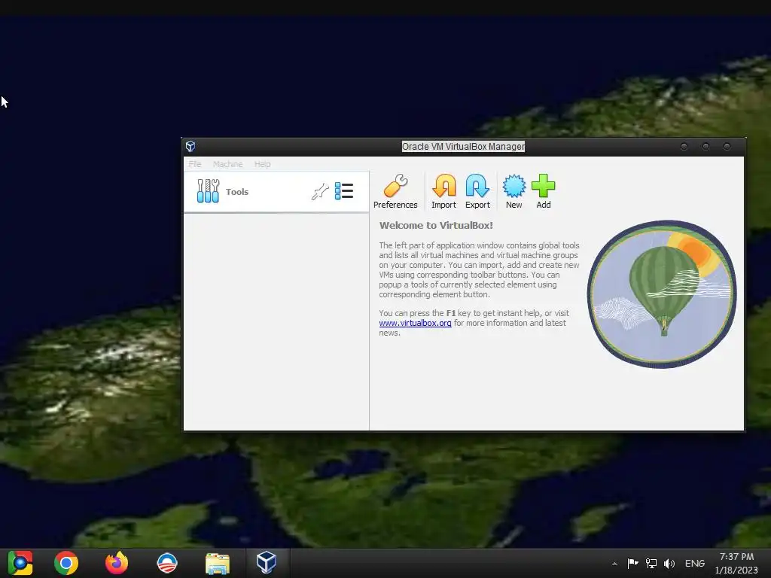Image resolution: width=771 pixels, height=578 pixels.
Task: Open VirtualBox Preferences
Action: pos(395,192)
